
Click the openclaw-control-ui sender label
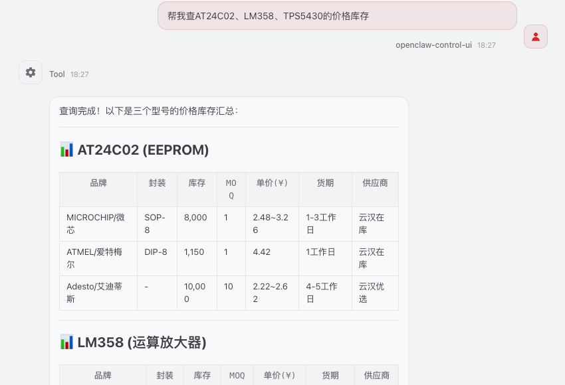(x=433, y=45)
